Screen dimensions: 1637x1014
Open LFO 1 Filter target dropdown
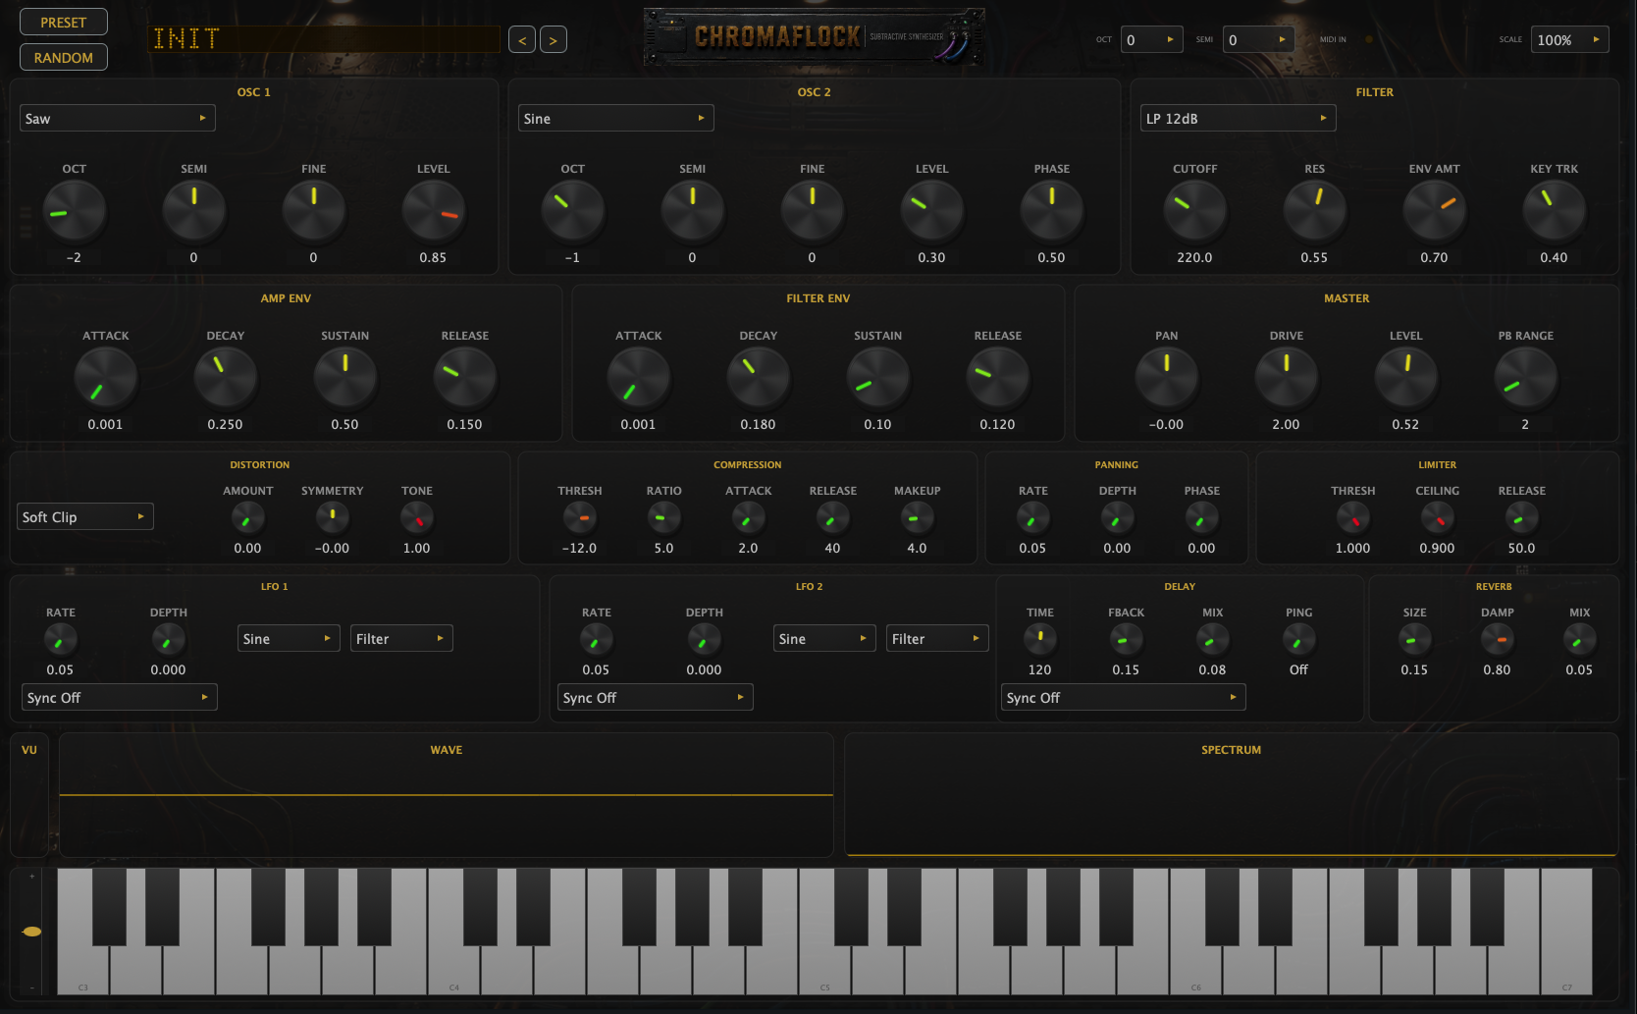[401, 638]
